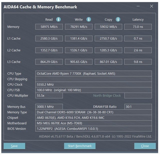The height and width of the screenshot is (155, 160).
Task: Click the CPU Type Ryzen 7 7700X field
Action: click(93, 74)
